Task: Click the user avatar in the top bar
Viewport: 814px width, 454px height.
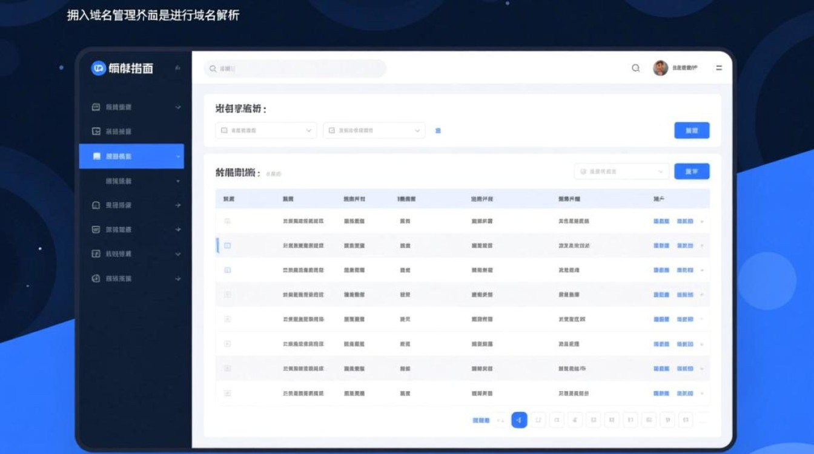Action: click(660, 68)
